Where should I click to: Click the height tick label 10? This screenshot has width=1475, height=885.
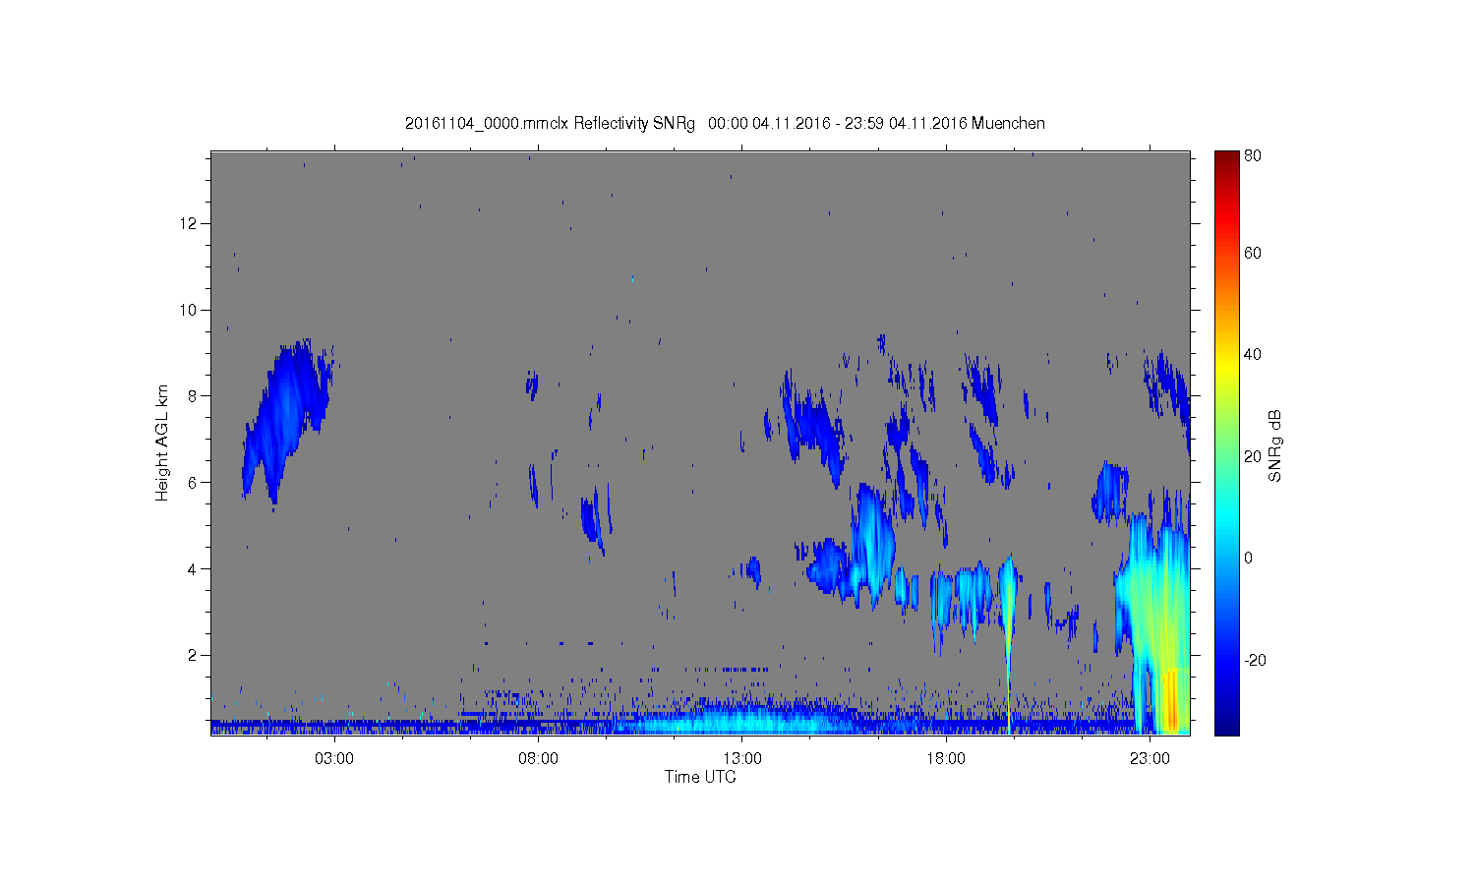pyautogui.click(x=188, y=311)
